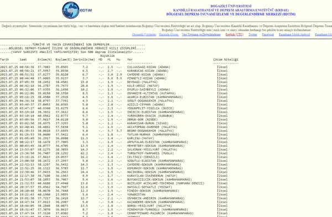Open the Facebook link
The width and height of the screenshot is (332, 217).
[268, 34]
